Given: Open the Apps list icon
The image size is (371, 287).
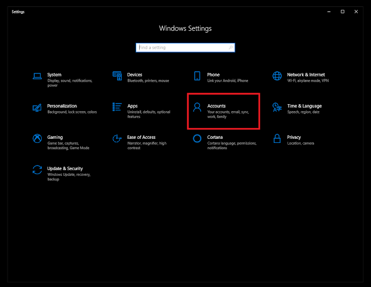Looking at the screenshot, I should click(117, 107).
